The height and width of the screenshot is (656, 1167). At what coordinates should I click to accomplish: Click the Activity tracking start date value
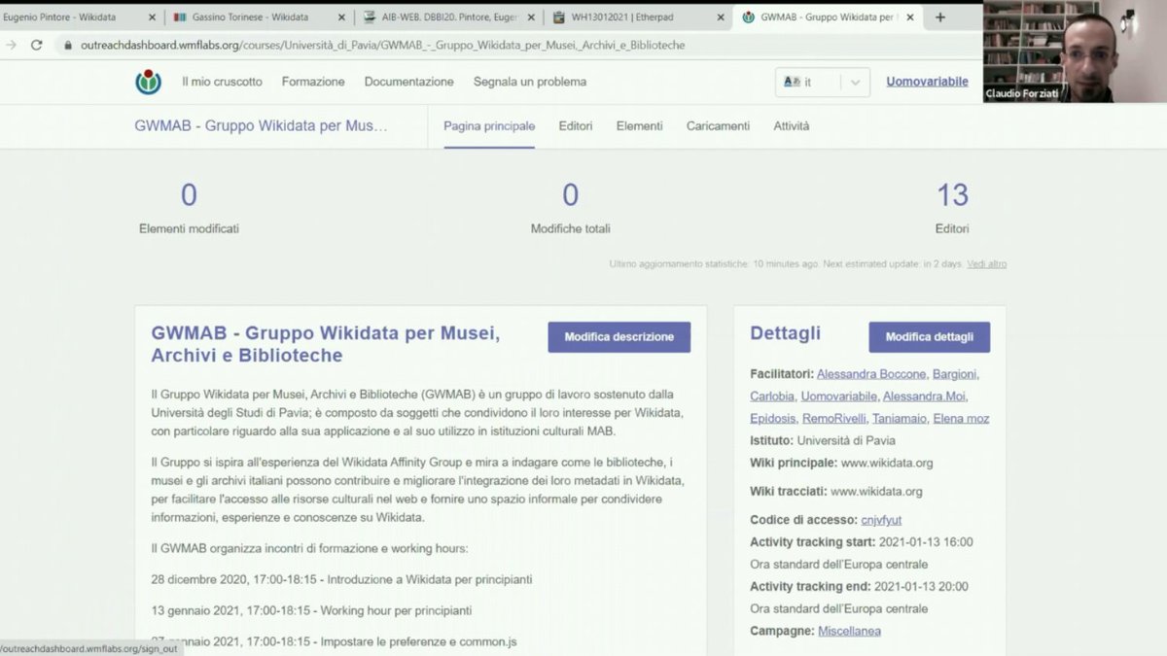(924, 542)
